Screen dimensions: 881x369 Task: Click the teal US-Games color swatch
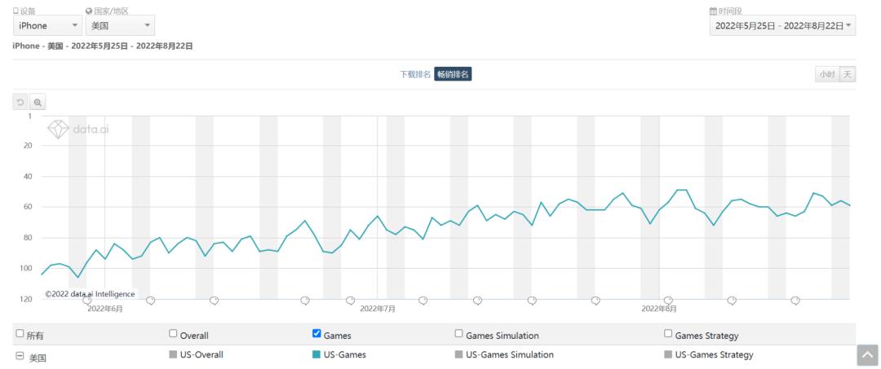[317, 355]
